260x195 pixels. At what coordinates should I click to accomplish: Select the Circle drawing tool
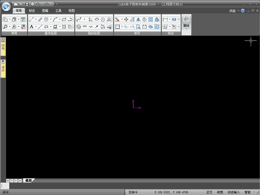click(x=46, y=19)
